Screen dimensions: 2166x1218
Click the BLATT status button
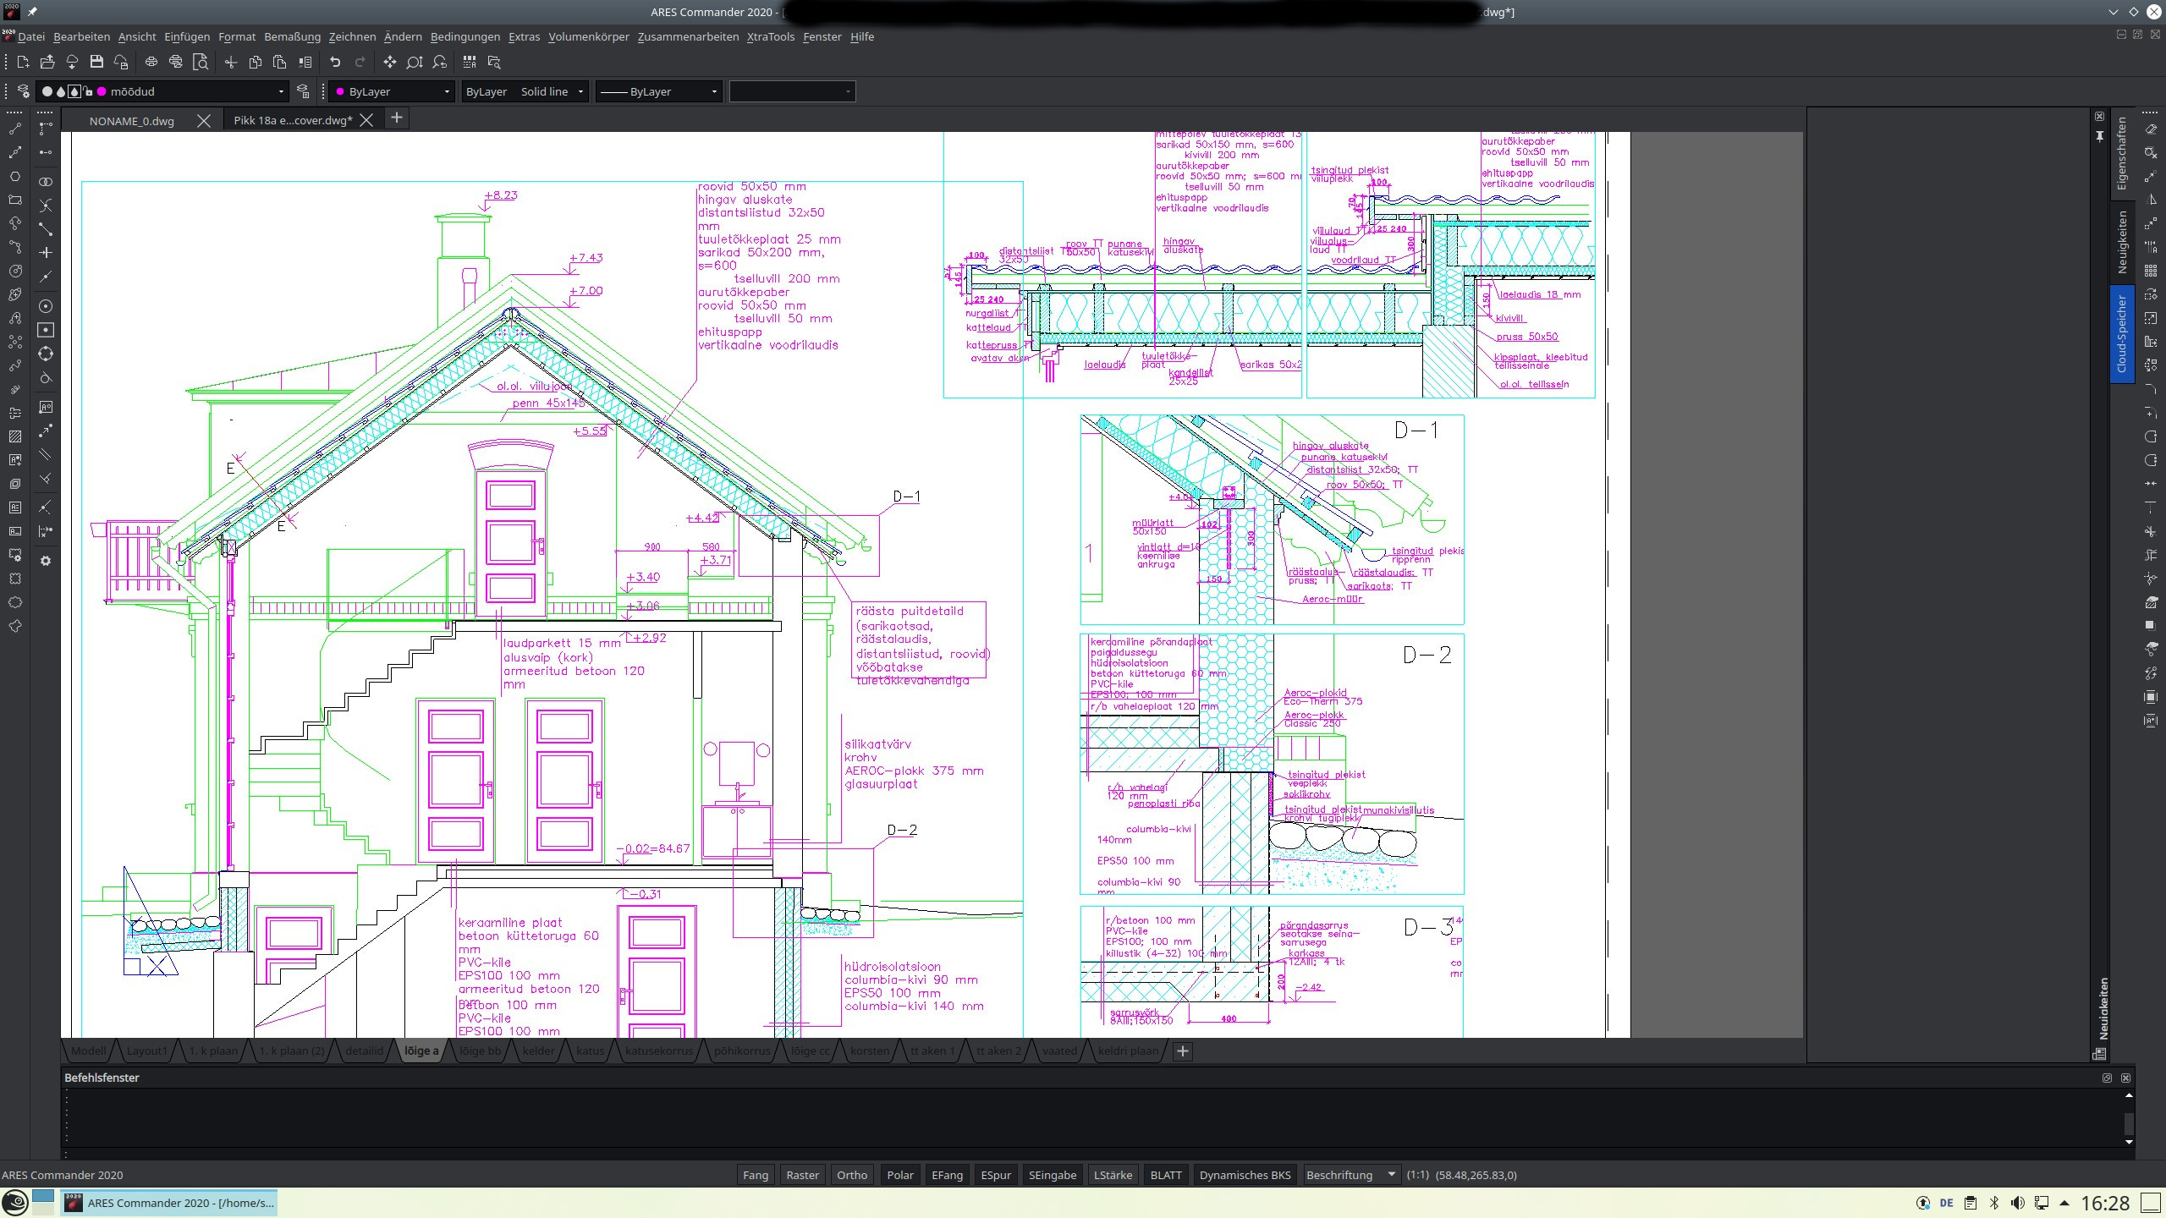point(1165,1175)
